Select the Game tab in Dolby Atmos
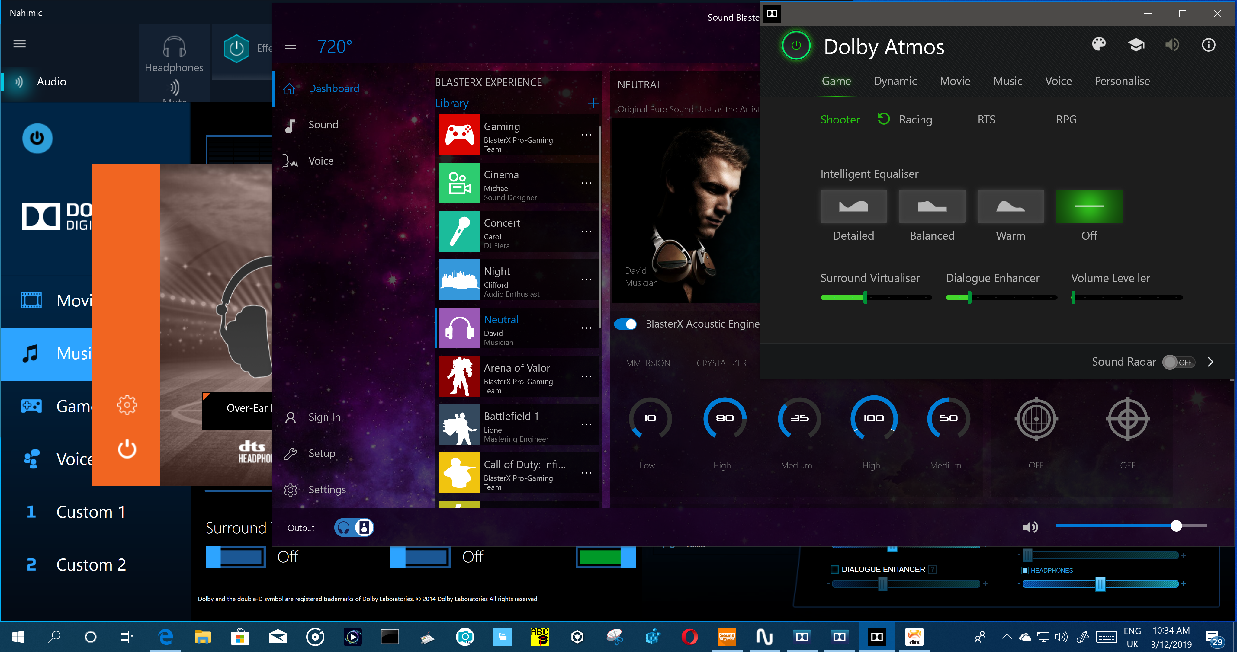Image resolution: width=1237 pixels, height=652 pixels. point(836,81)
